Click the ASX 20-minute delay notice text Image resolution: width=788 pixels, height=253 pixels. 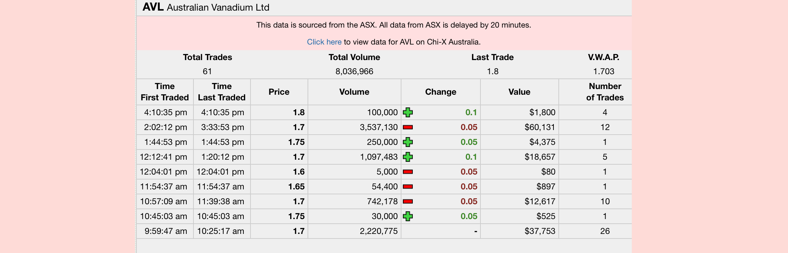[394, 25]
